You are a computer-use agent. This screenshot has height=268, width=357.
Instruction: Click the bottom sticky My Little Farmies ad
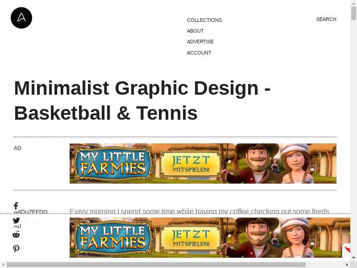pyautogui.click(x=210, y=238)
